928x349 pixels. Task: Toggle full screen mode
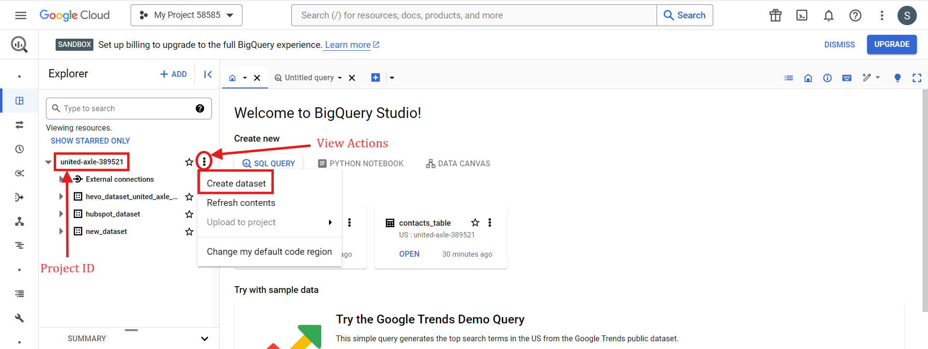pos(917,78)
